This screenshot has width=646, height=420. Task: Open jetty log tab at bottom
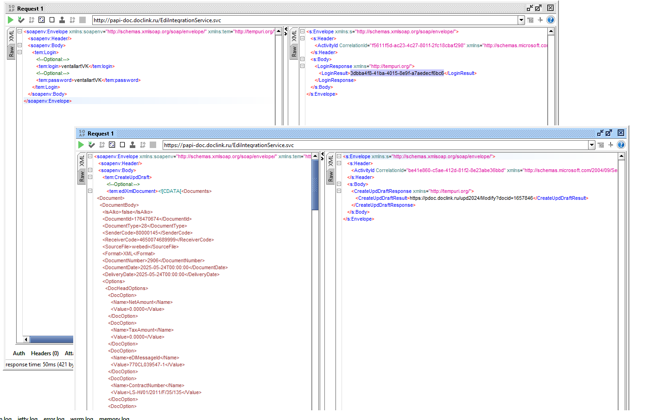click(27, 418)
